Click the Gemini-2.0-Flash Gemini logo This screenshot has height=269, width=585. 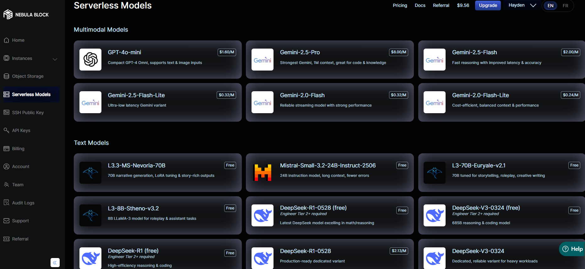pos(263,102)
